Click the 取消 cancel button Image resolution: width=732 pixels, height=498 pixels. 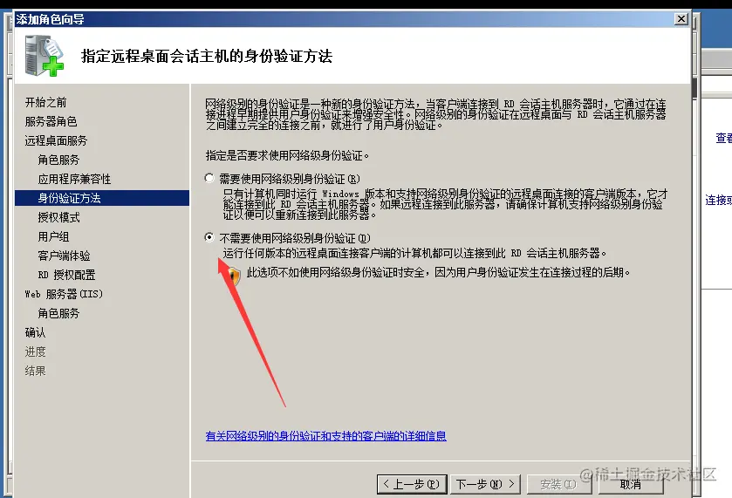pyautogui.click(x=630, y=484)
